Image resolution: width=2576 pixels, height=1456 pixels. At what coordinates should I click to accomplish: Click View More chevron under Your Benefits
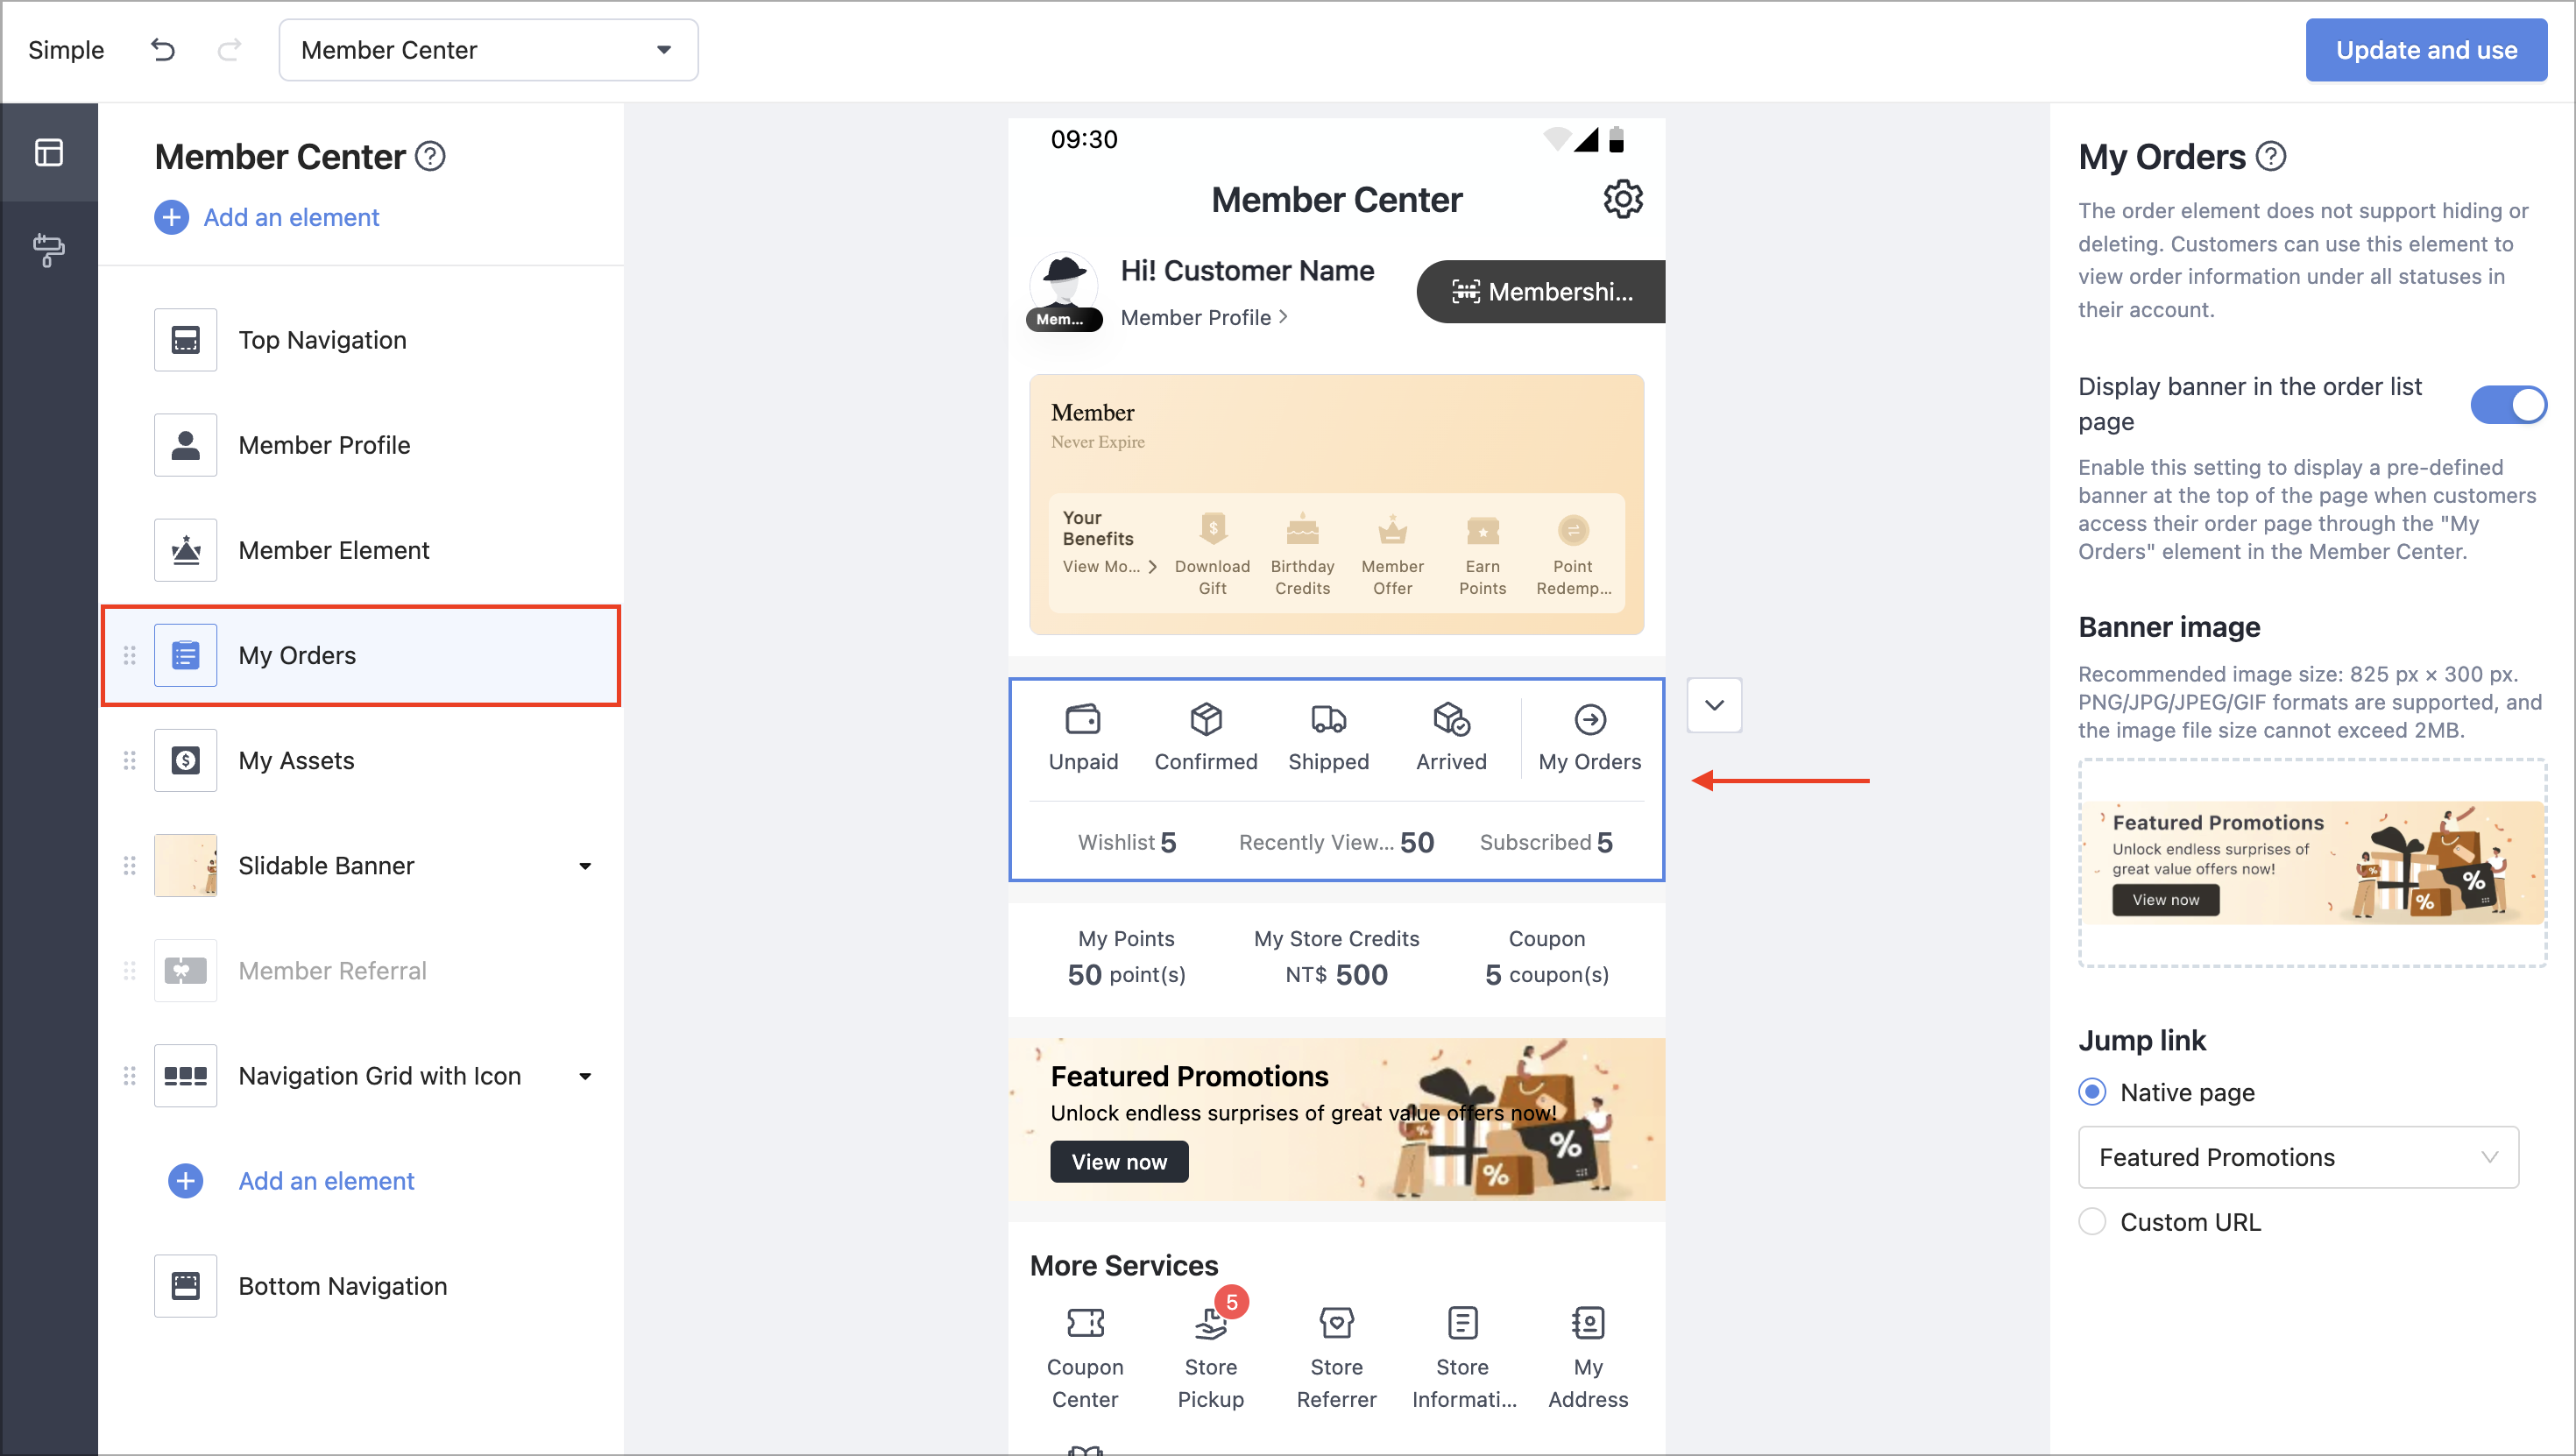(1153, 566)
